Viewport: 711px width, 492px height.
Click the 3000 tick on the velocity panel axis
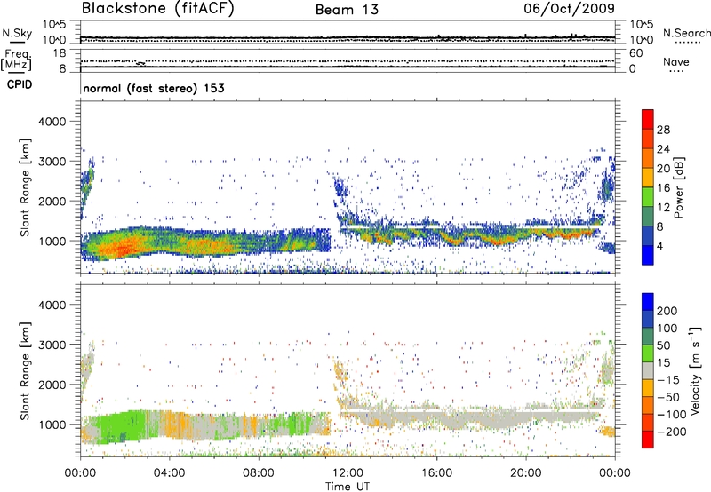click(x=52, y=345)
